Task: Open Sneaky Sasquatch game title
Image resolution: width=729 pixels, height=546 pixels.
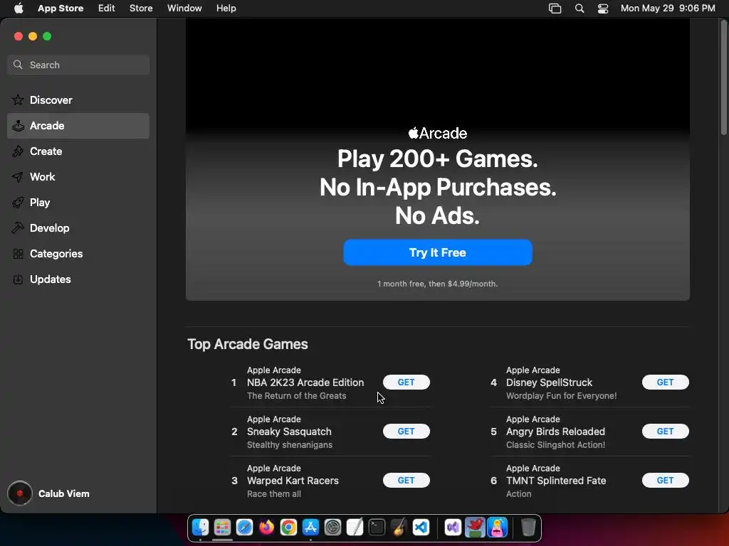Action: pos(289,432)
